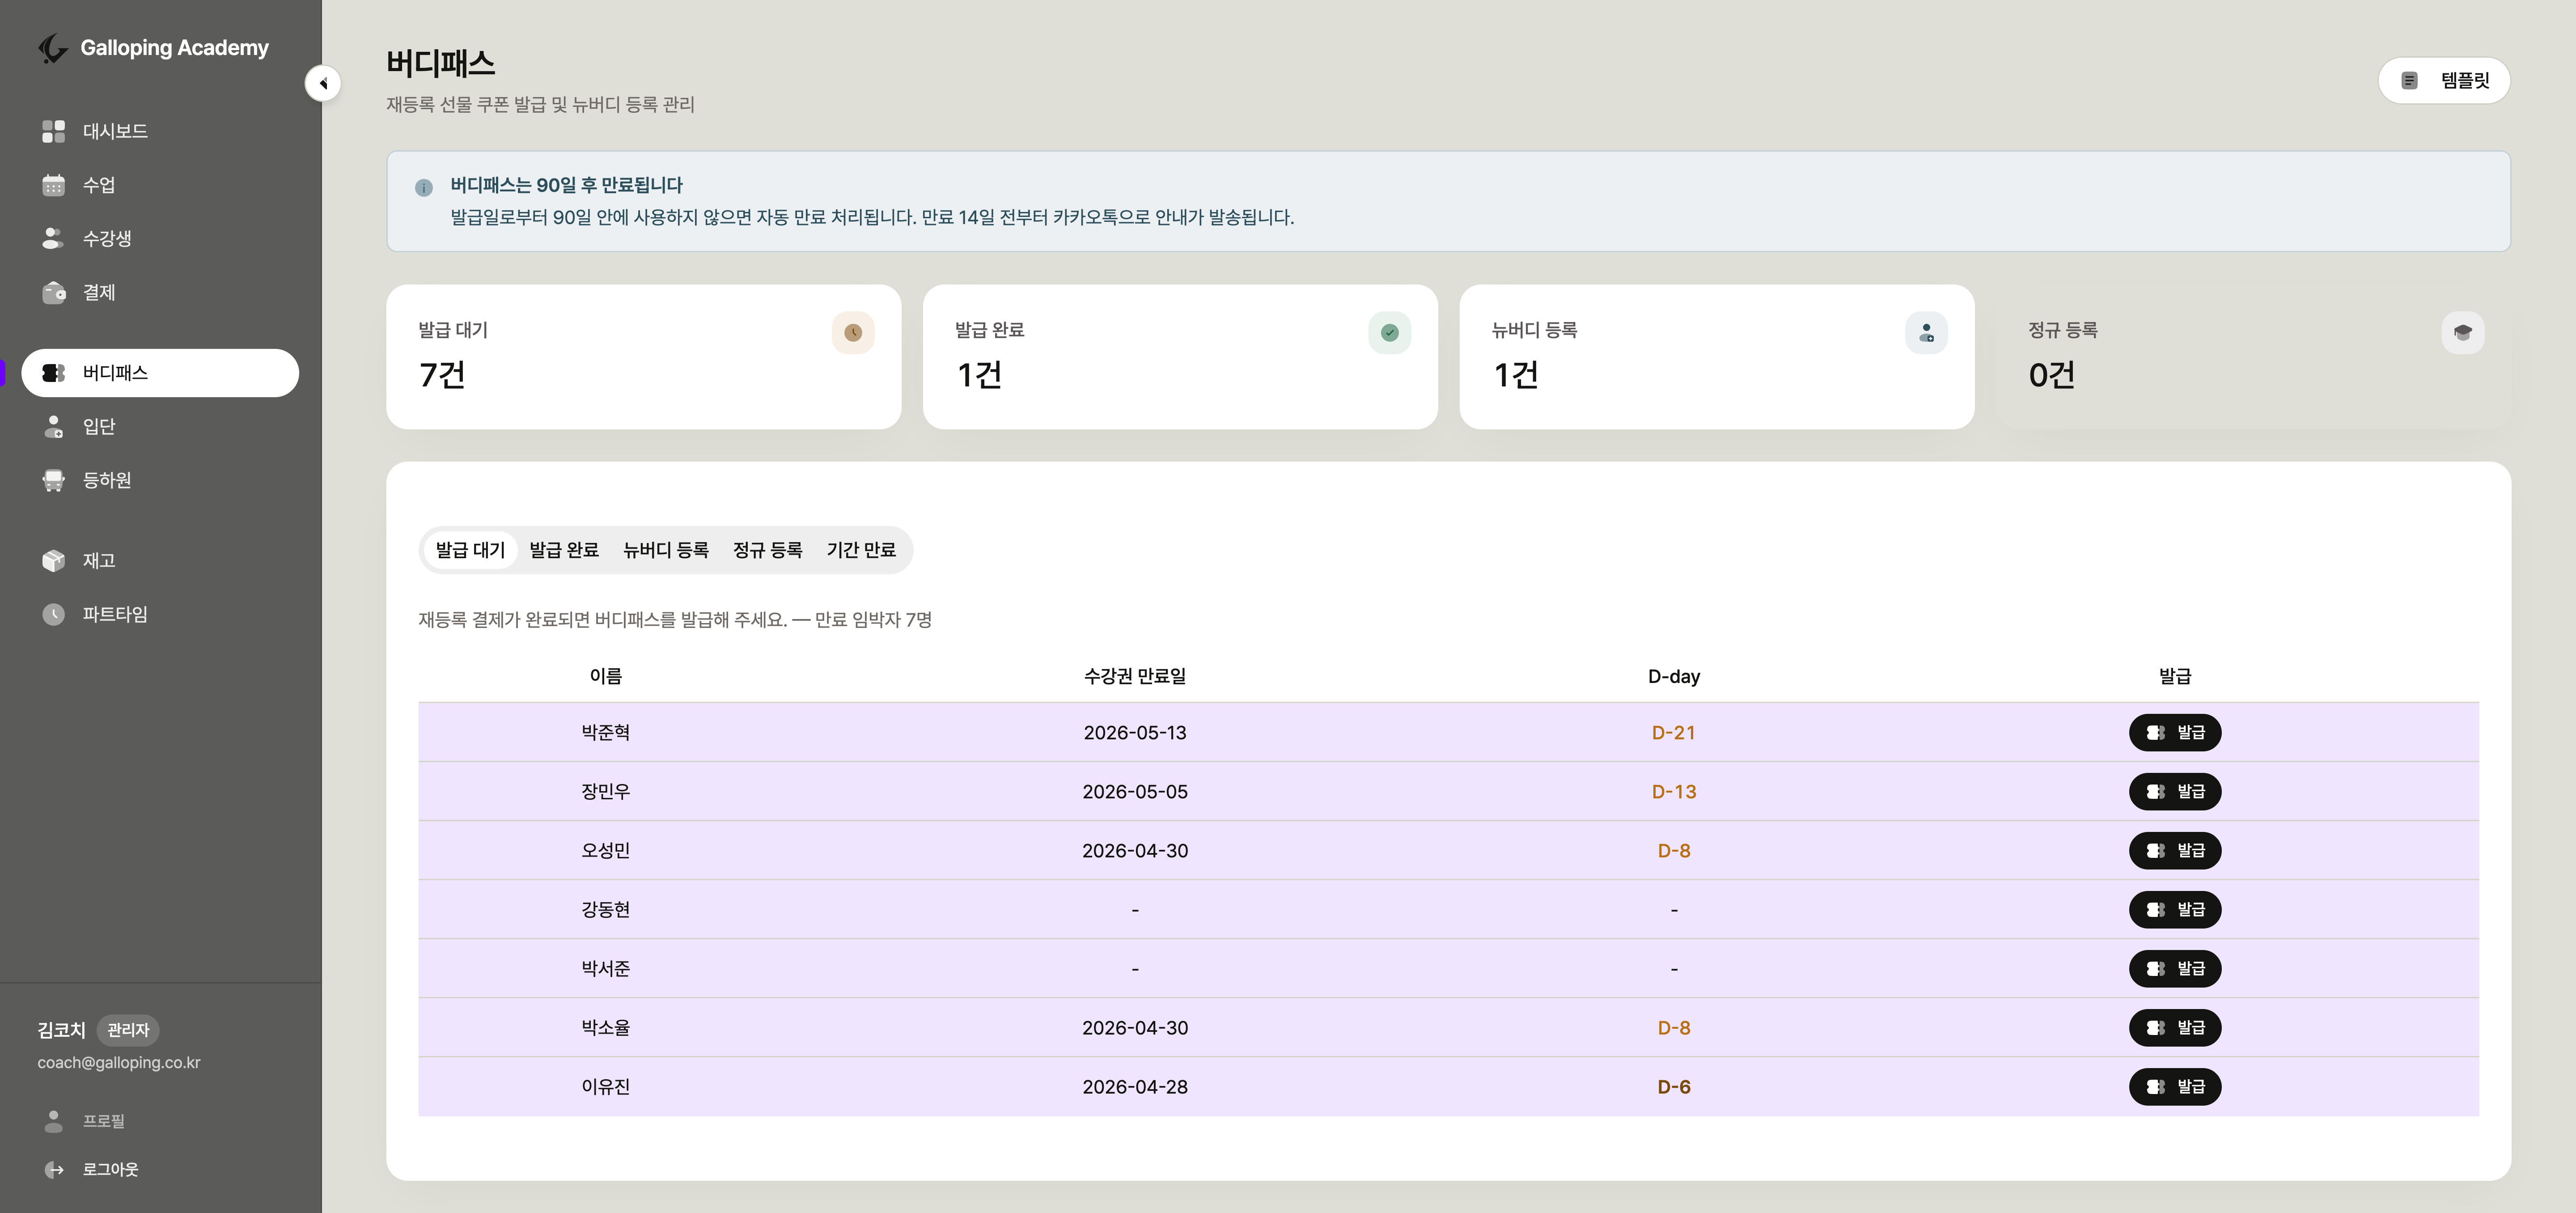
Task: Open the 수강생 sidebar menu item
Action: [160, 238]
